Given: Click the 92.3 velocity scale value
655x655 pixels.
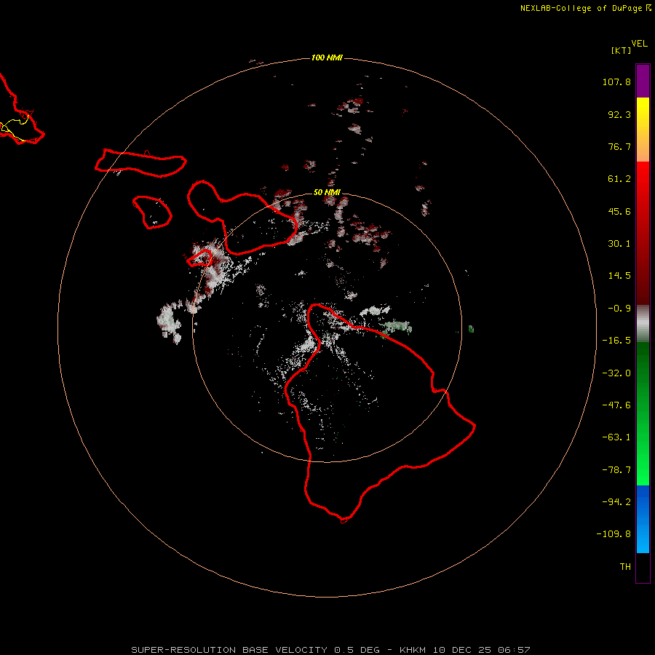Looking at the screenshot, I should tap(619, 114).
